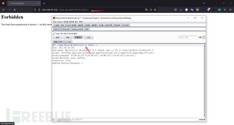
Task: Switch to the 定序器 tab
Action: (87, 25)
